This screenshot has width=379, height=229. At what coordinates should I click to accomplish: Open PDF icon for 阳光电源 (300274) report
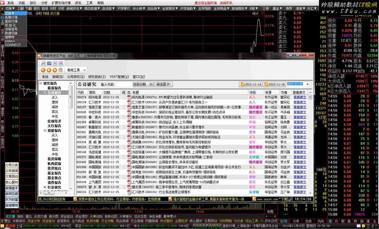(x=129, y=97)
